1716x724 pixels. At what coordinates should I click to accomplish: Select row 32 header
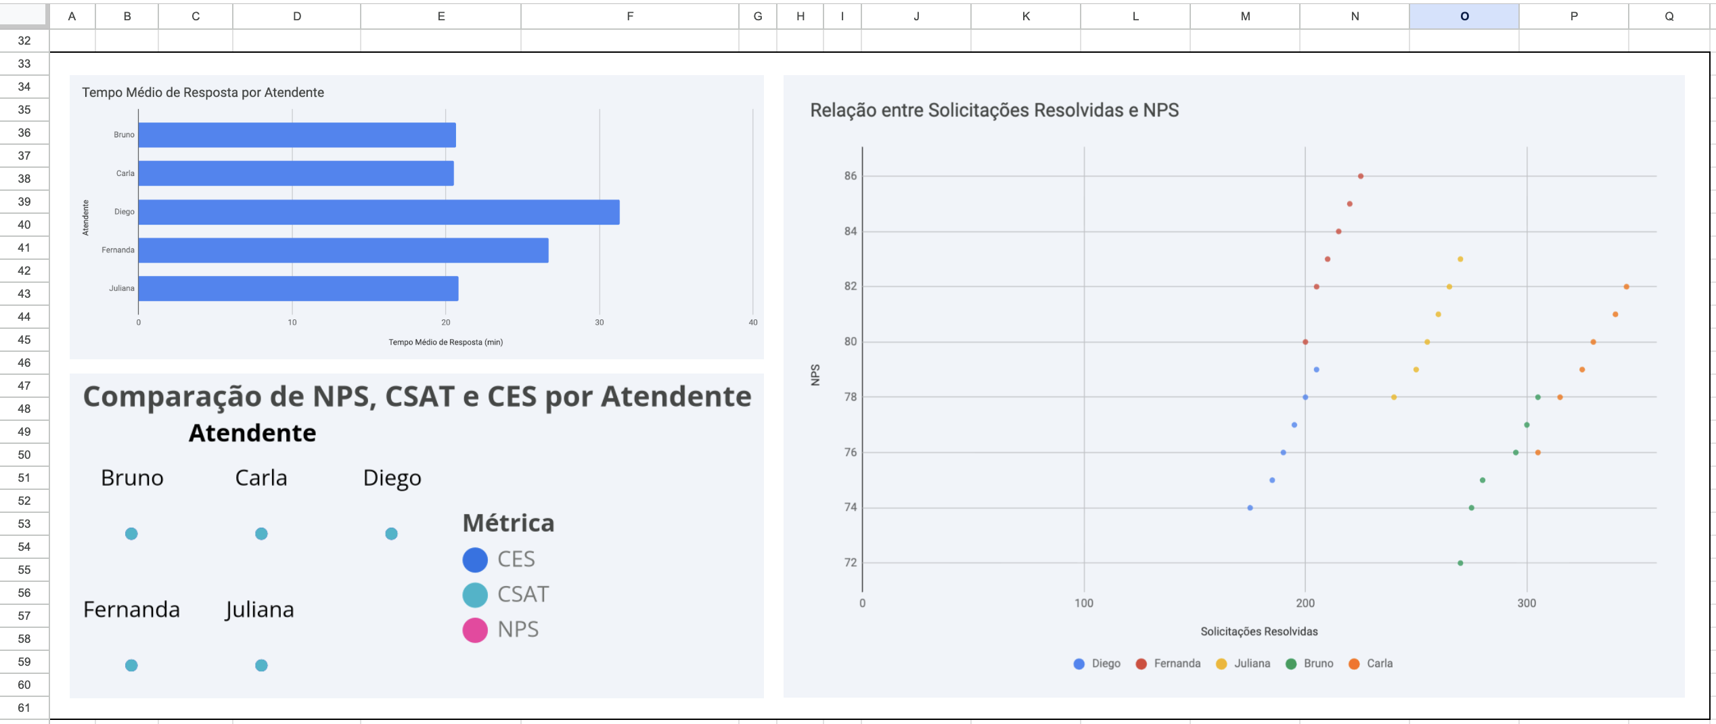[x=24, y=41]
